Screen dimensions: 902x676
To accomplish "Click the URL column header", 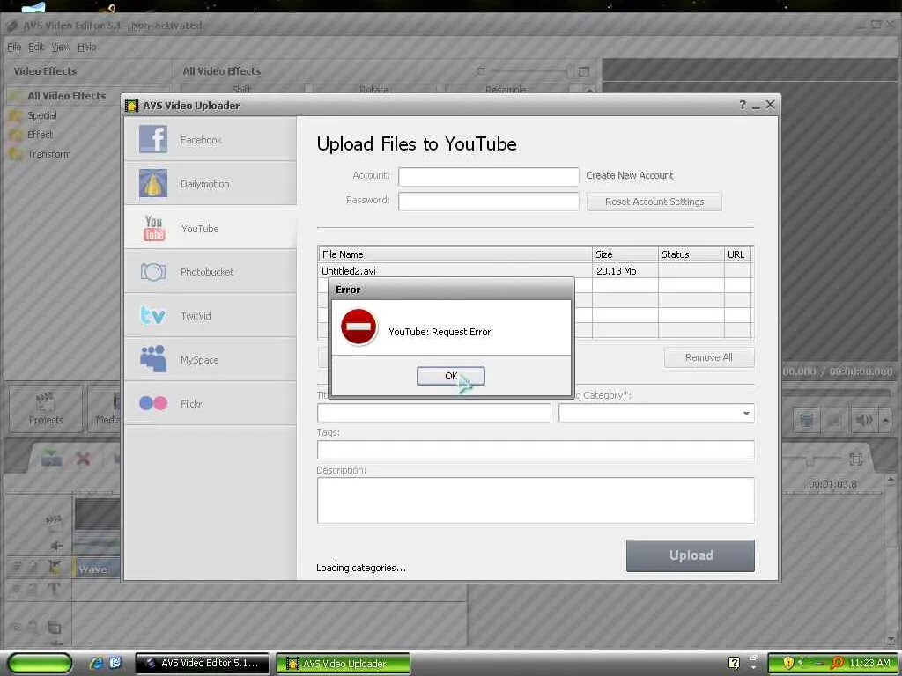I will click(737, 254).
